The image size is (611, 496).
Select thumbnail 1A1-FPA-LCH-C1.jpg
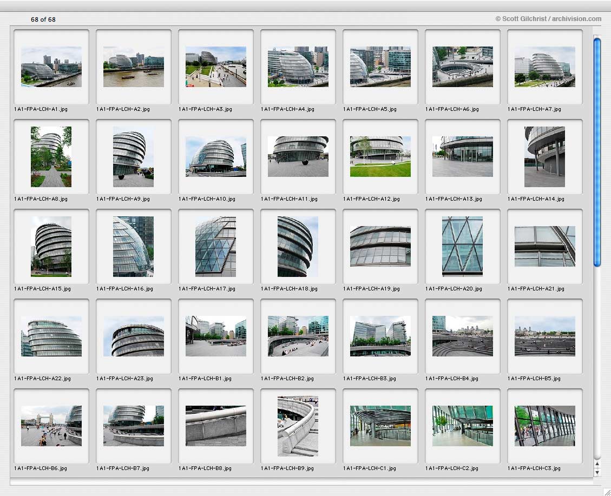pos(380,426)
